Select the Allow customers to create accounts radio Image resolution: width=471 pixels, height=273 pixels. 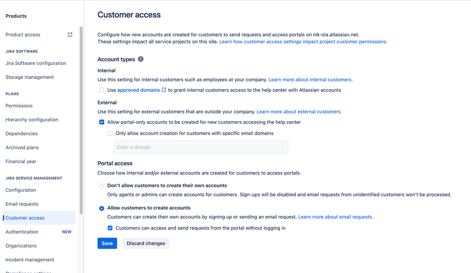click(x=102, y=208)
